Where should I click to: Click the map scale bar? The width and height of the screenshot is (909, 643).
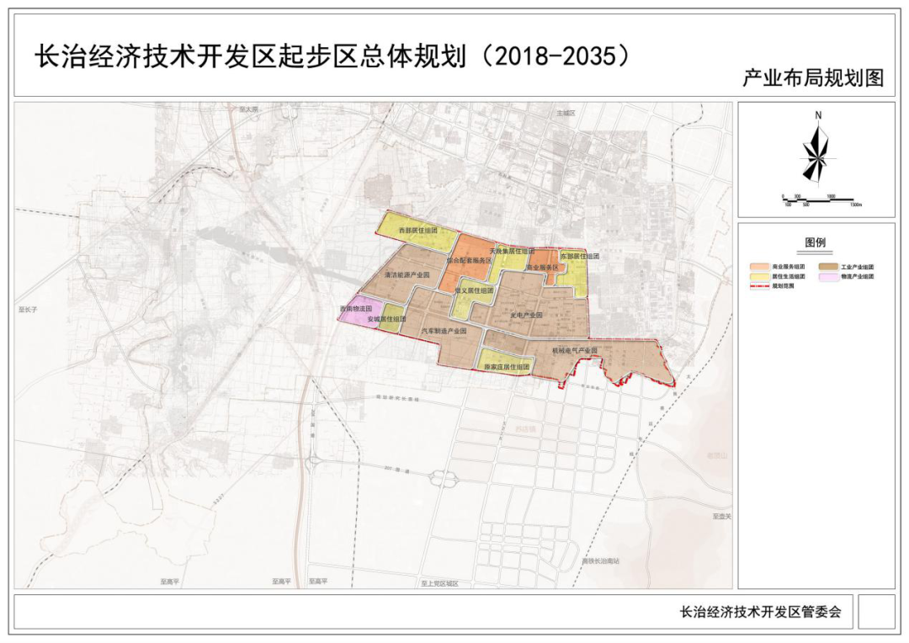click(x=822, y=200)
